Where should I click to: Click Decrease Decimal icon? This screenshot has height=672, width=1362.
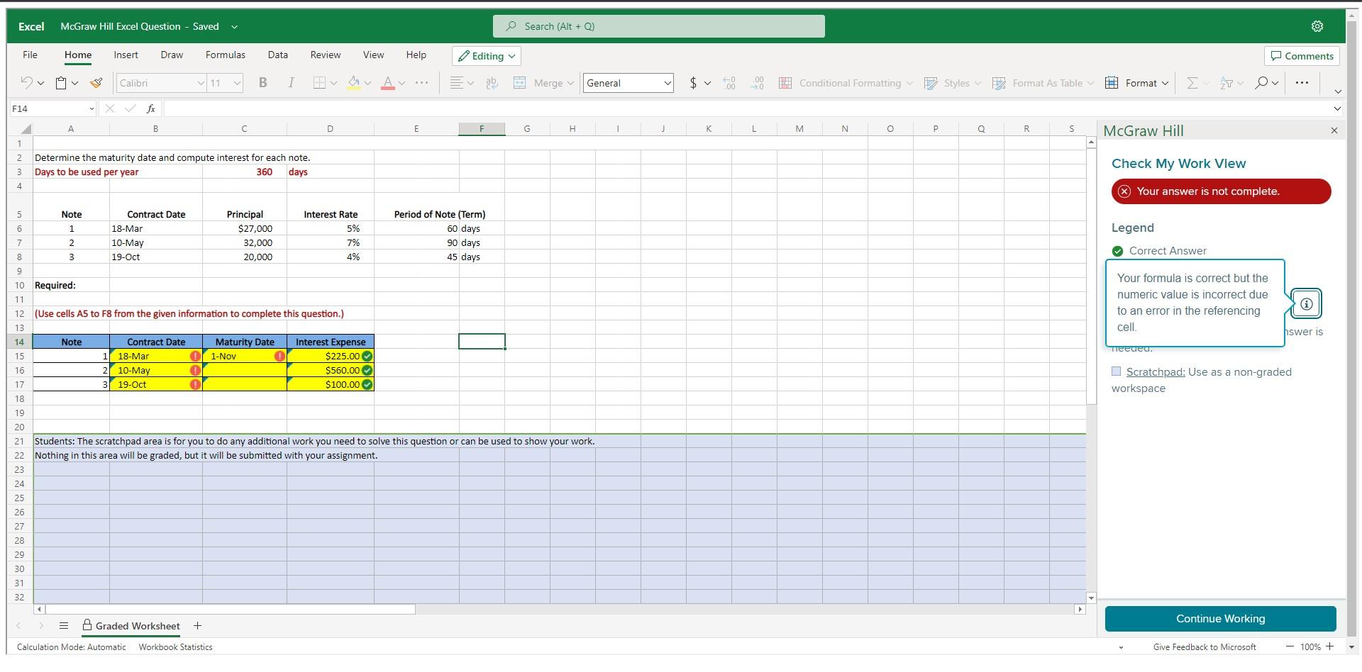pos(757,83)
